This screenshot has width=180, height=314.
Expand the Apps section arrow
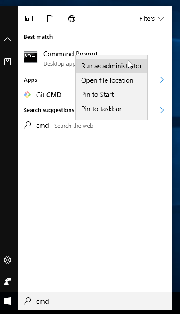point(162,80)
